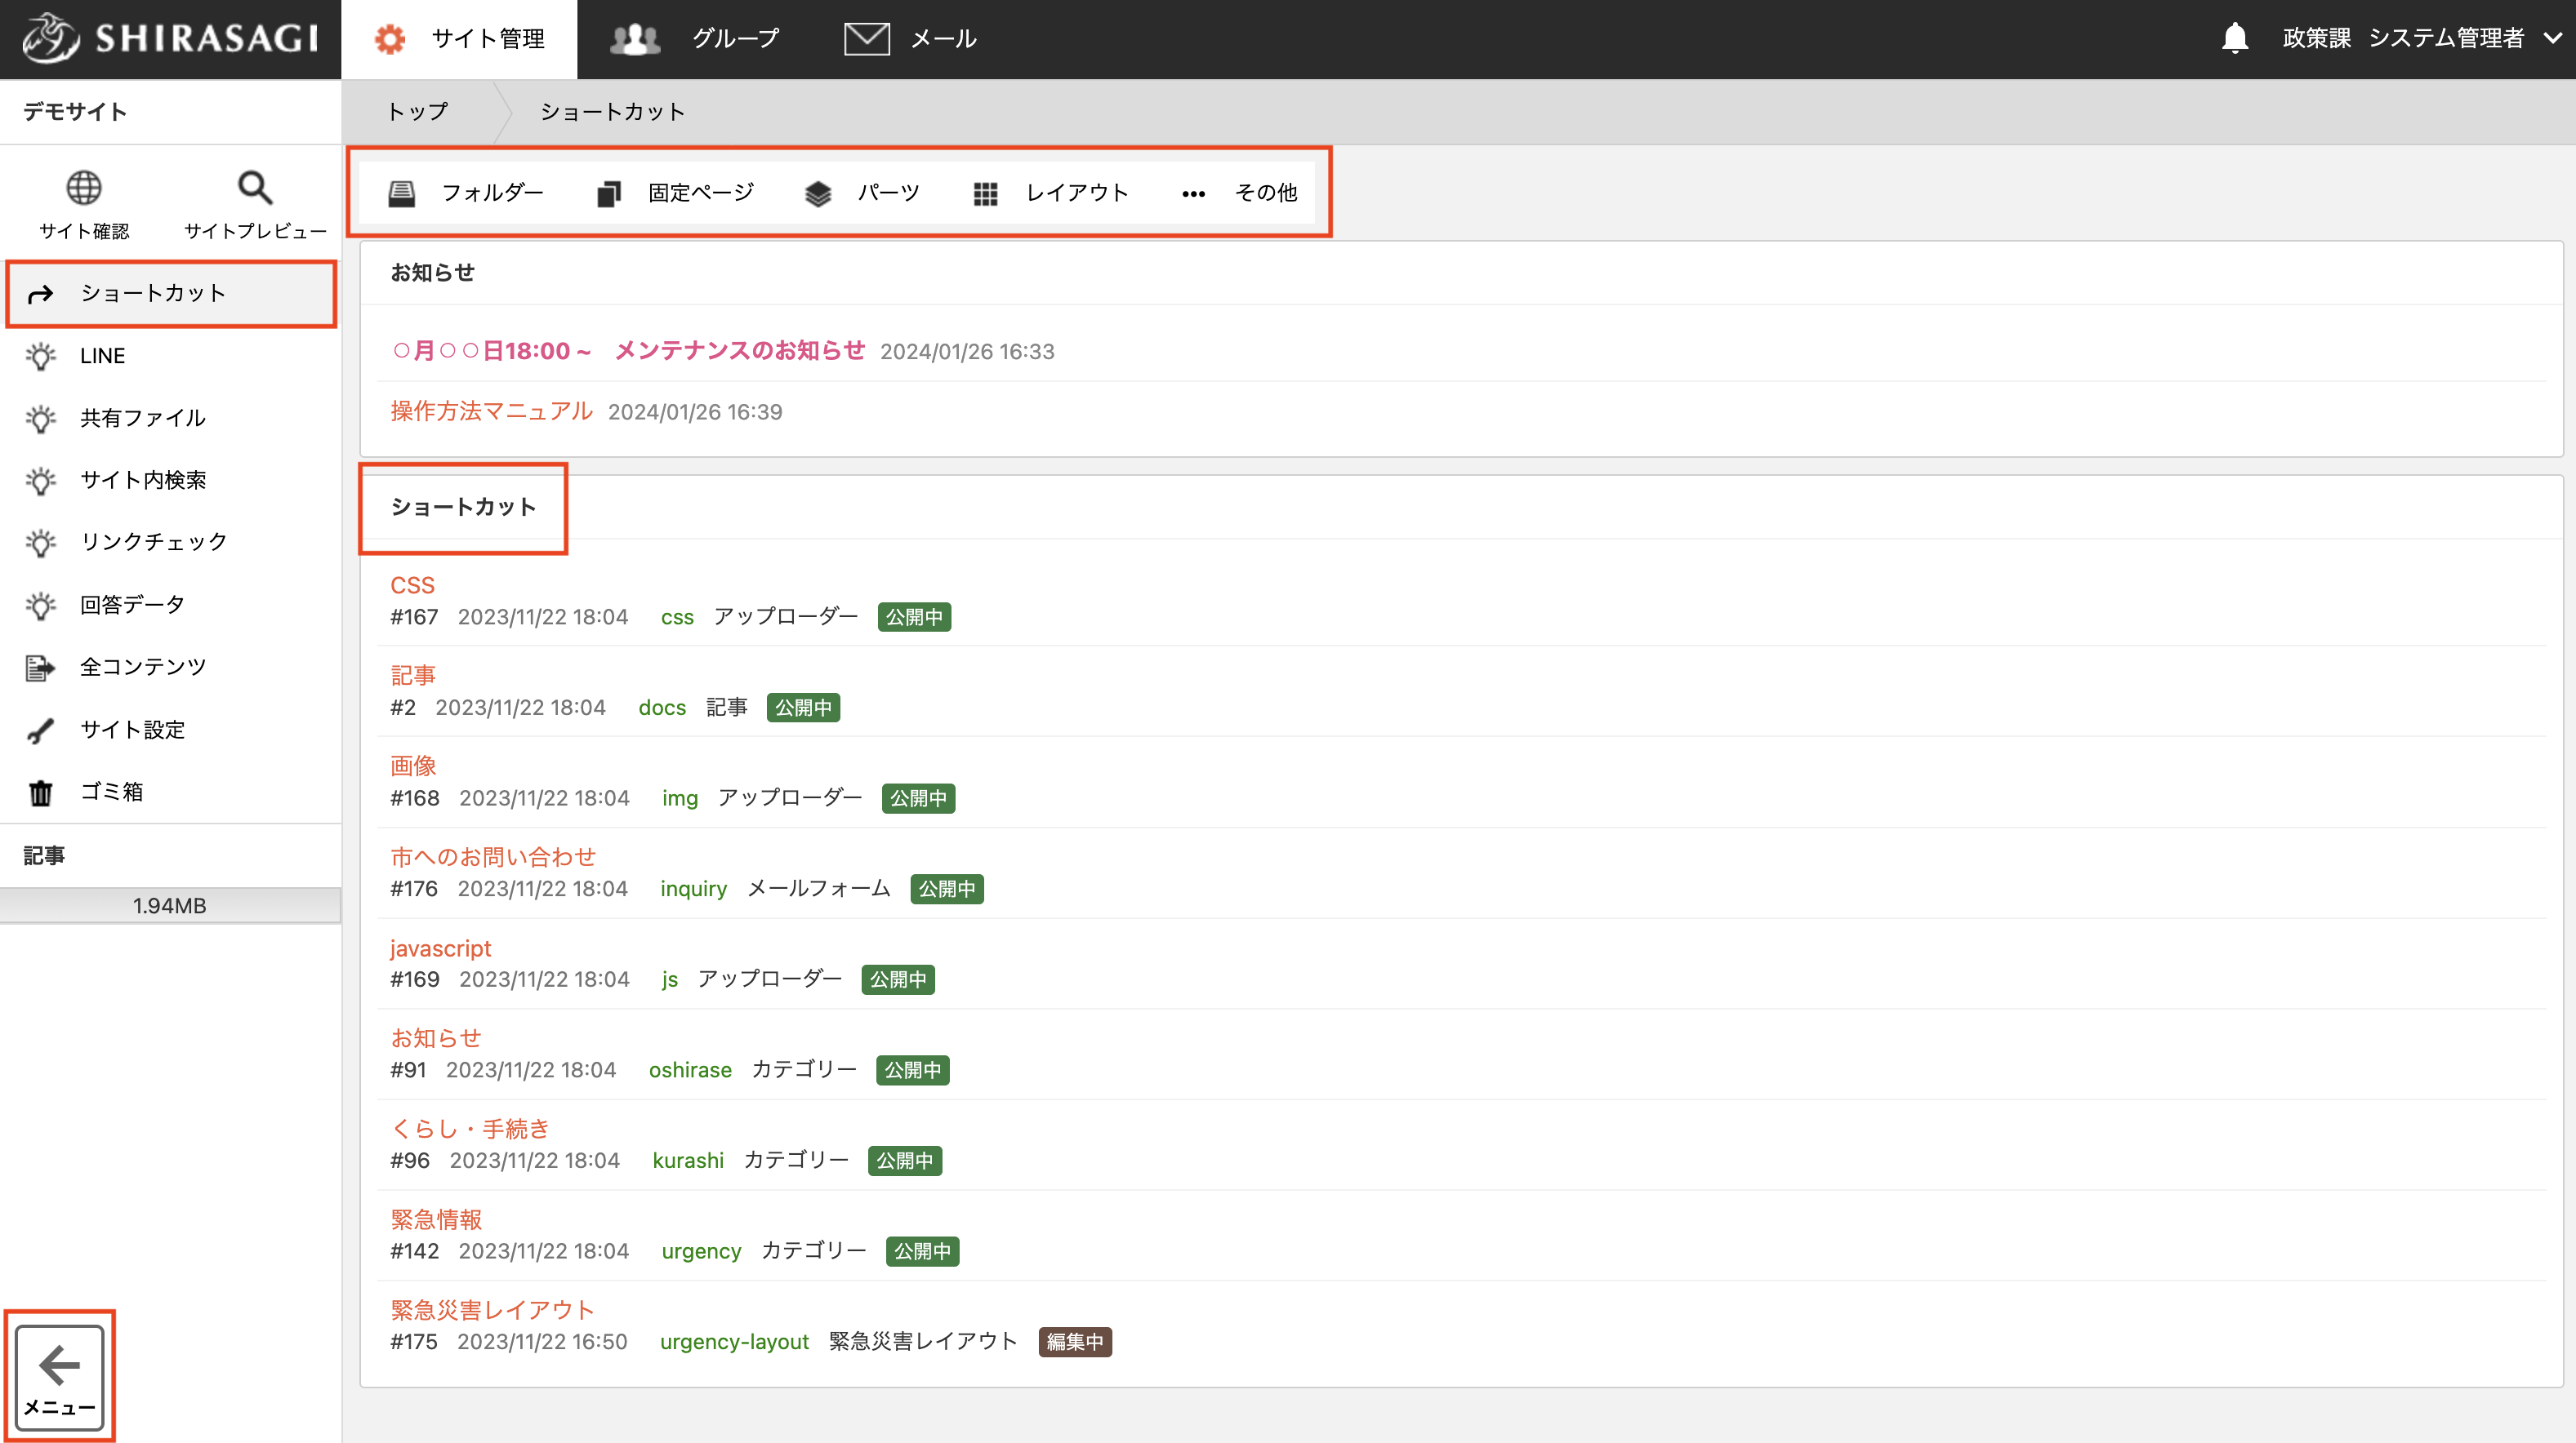Screen dimensions: 2576x1443
Task: Click the パーツ layers icon
Action: (x=818, y=193)
